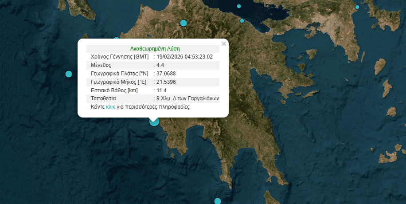Select the focal depth value 11.4
This screenshot has height=204, width=406.
coord(160,90)
